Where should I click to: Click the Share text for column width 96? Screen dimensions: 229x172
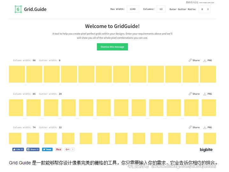196,60
